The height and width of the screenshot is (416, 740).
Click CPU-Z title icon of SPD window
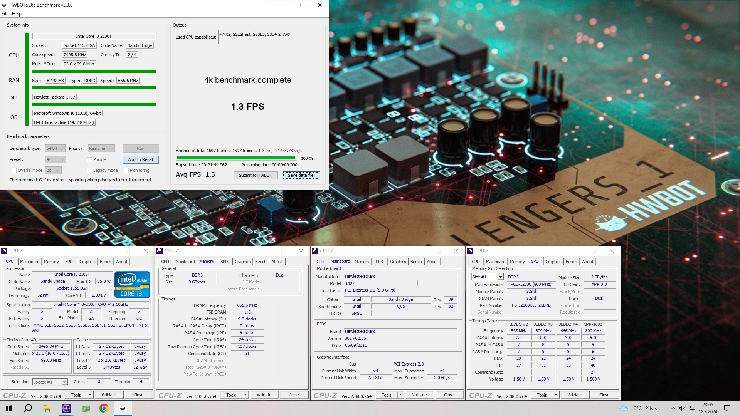470,251
